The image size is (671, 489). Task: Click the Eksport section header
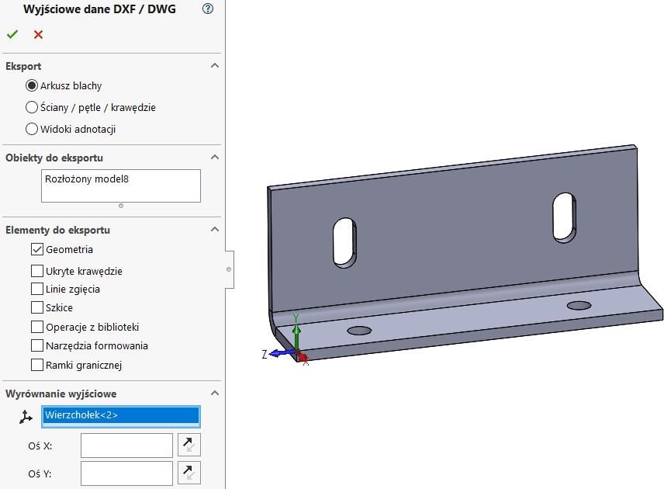point(23,67)
